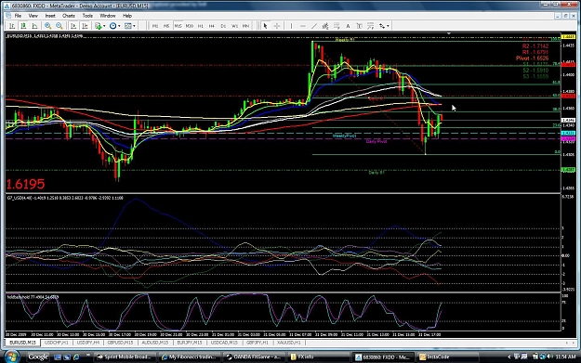Click the arrows objects icon

(382, 26)
